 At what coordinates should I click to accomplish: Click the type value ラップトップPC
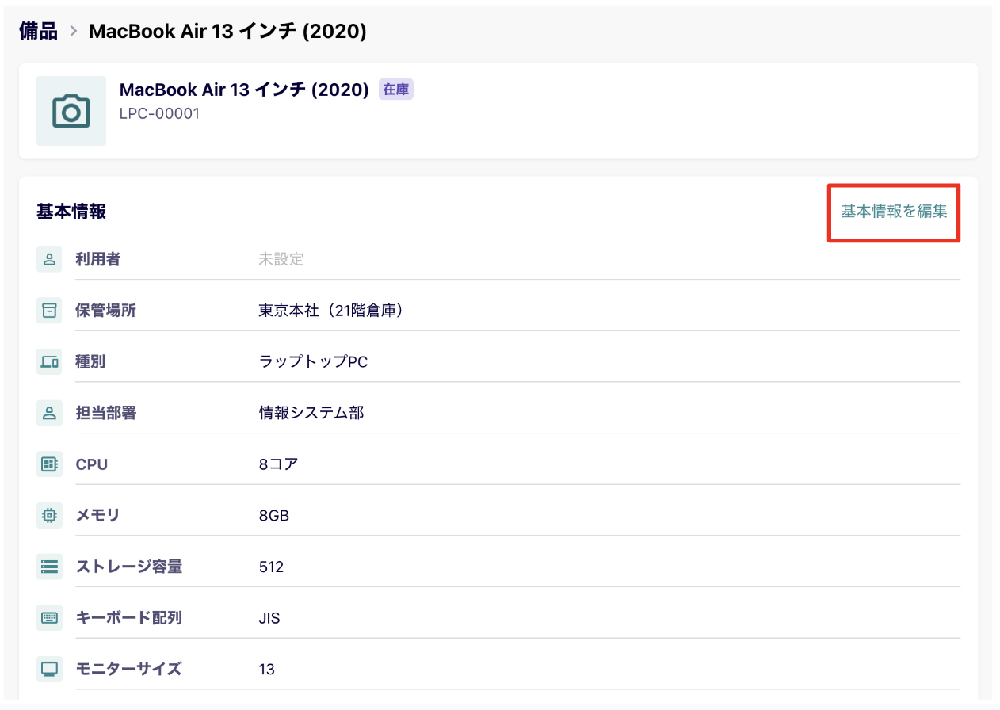point(314,362)
